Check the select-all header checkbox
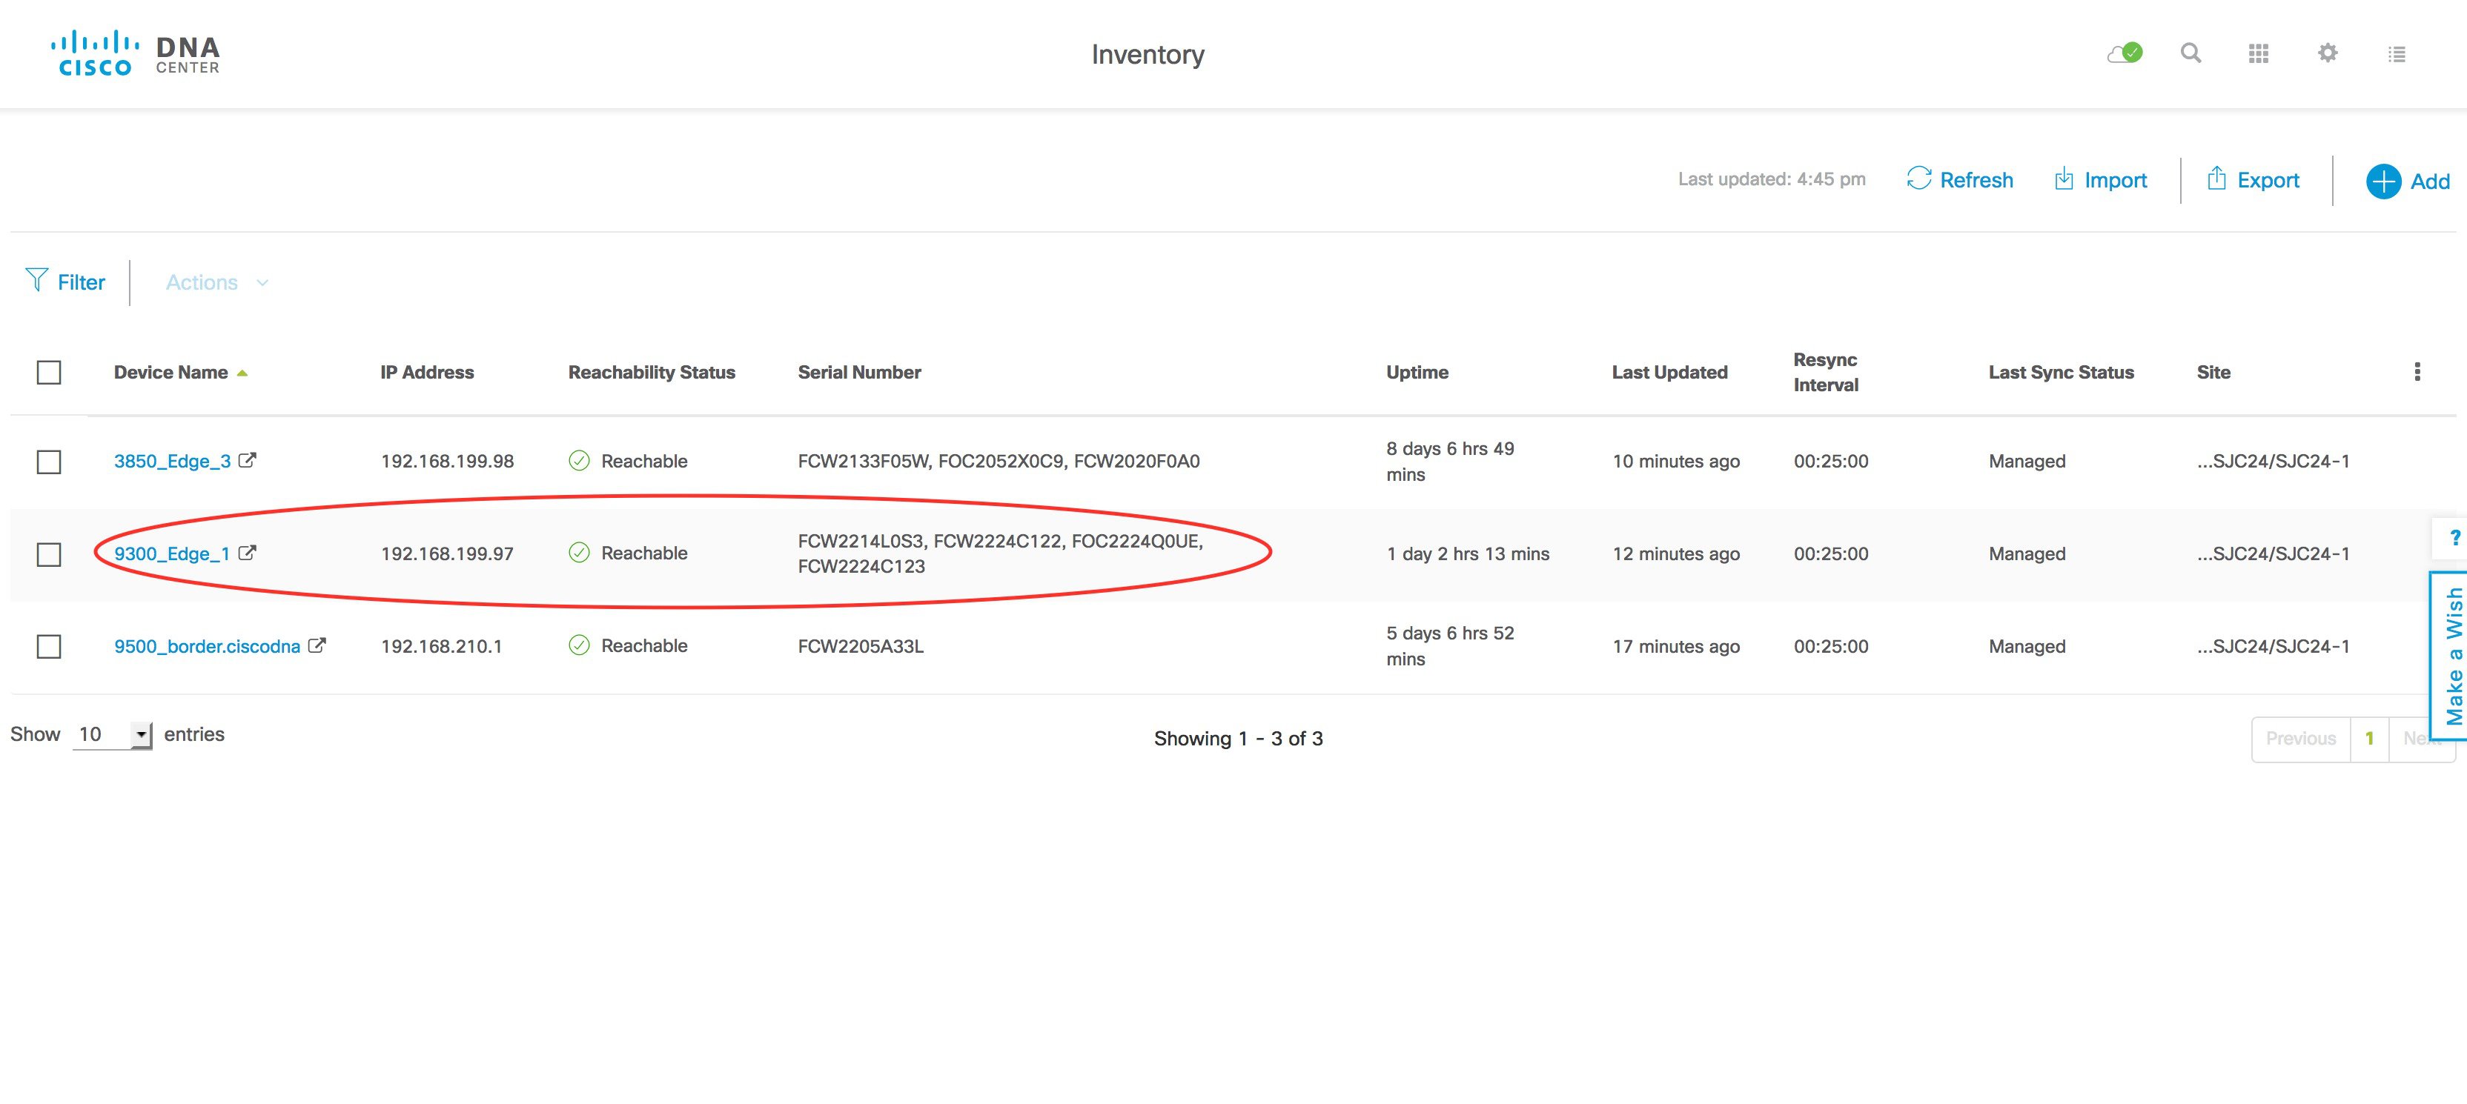The height and width of the screenshot is (1104, 2467). [x=50, y=371]
